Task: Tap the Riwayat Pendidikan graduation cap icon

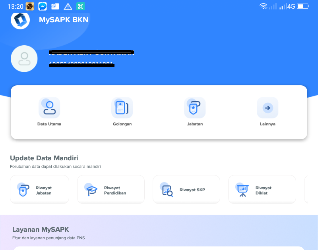Action: coord(92,189)
